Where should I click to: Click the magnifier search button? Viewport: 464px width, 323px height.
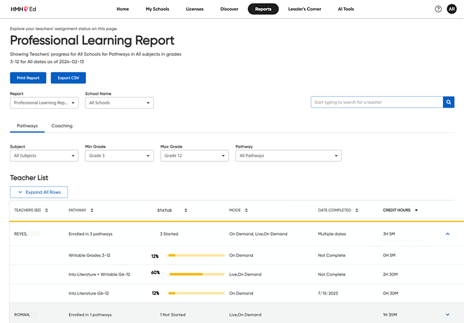pyautogui.click(x=449, y=102)
